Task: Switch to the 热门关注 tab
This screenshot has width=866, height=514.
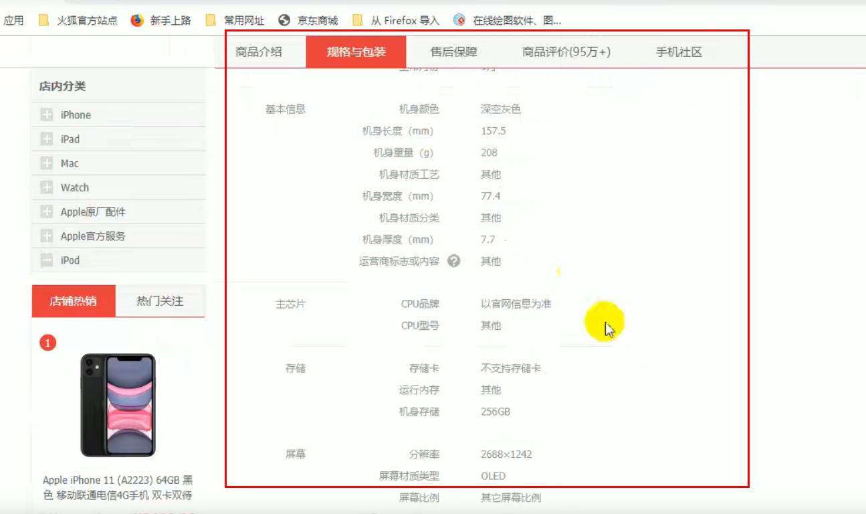Action: pos(160,301)
